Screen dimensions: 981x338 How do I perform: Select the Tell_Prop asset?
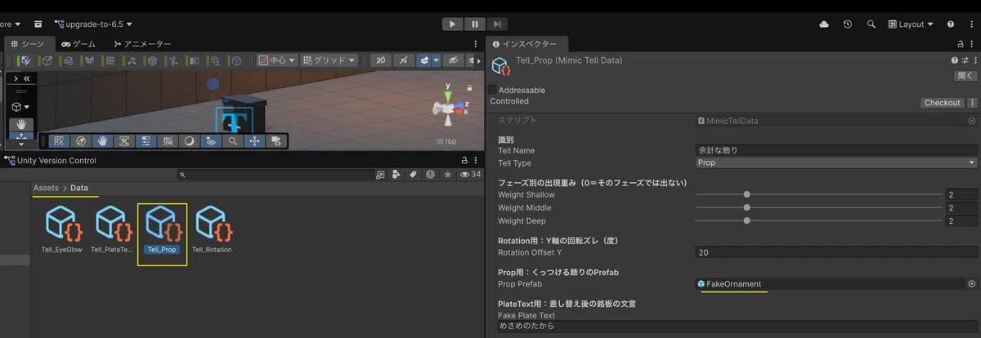tap(162, 229)
